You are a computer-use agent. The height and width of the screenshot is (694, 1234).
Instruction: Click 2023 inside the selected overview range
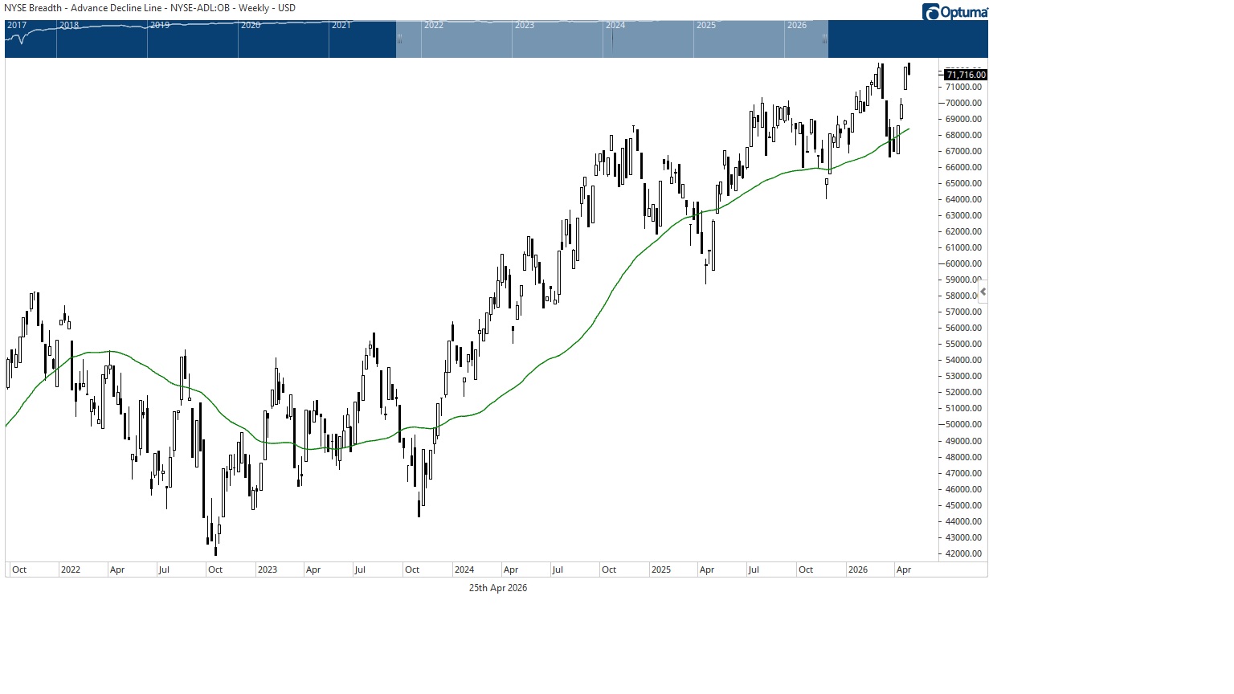525,26
